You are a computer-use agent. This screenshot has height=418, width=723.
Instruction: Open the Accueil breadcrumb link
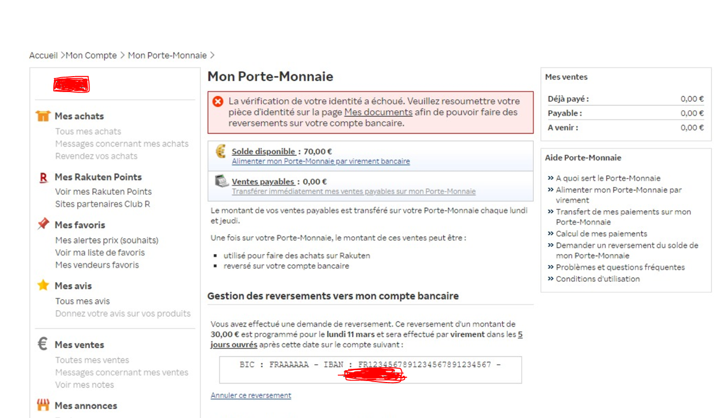point(43,56)
